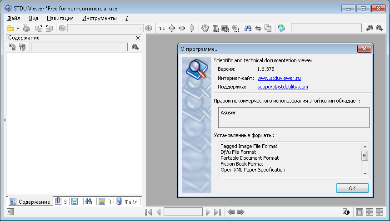Click the collapse-all contents icon
The image size is (390, 221).
point(22,47)
